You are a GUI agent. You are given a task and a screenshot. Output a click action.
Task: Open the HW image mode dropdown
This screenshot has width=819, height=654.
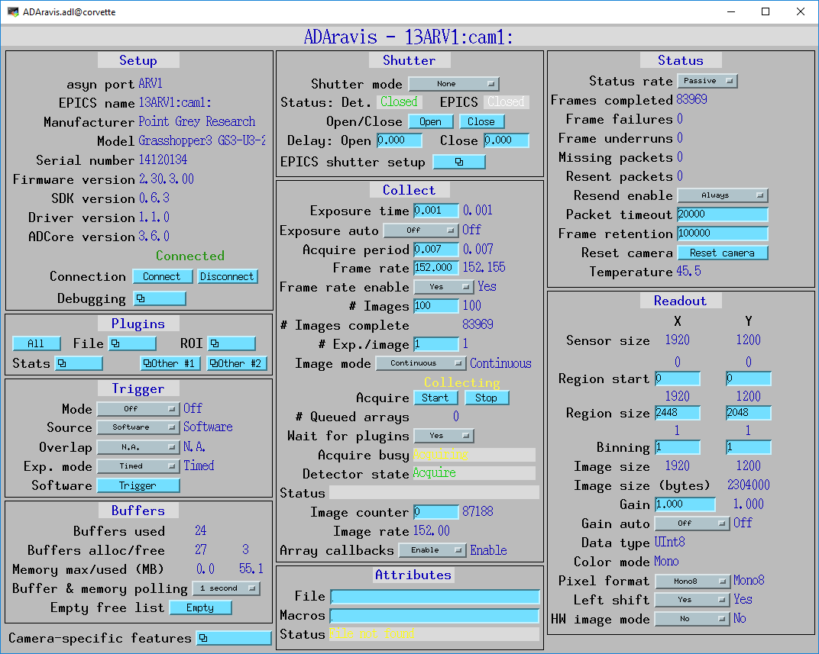692,619
